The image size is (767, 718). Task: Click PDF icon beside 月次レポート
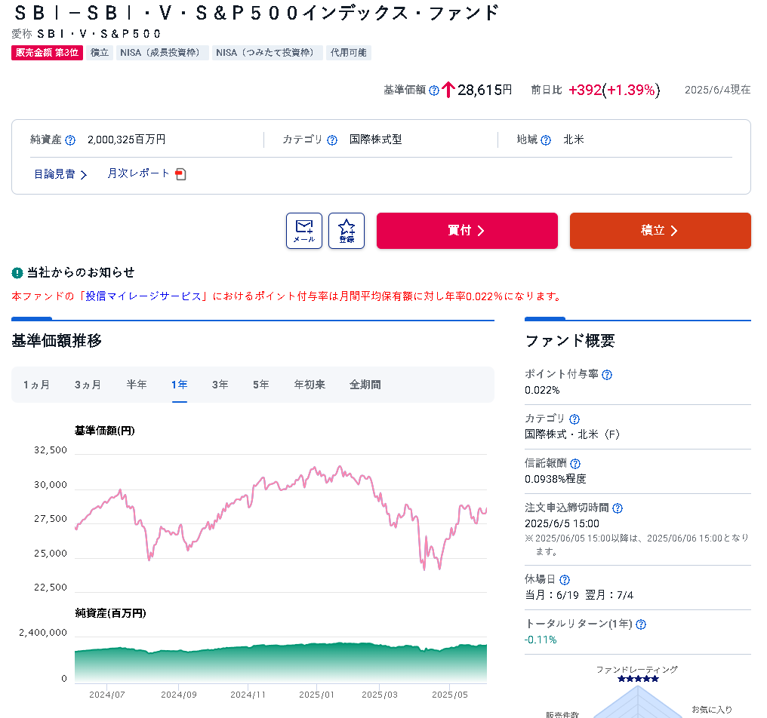(x=180, y=174)
